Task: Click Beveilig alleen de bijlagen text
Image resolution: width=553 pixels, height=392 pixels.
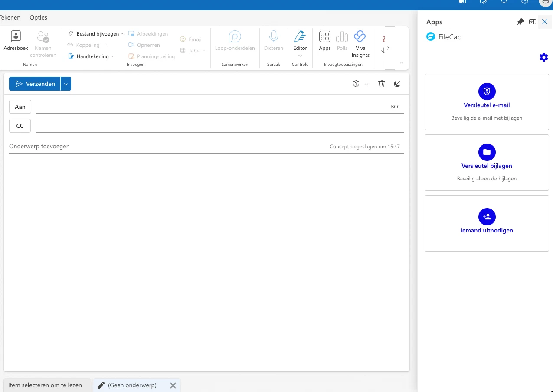Action: 487,179
